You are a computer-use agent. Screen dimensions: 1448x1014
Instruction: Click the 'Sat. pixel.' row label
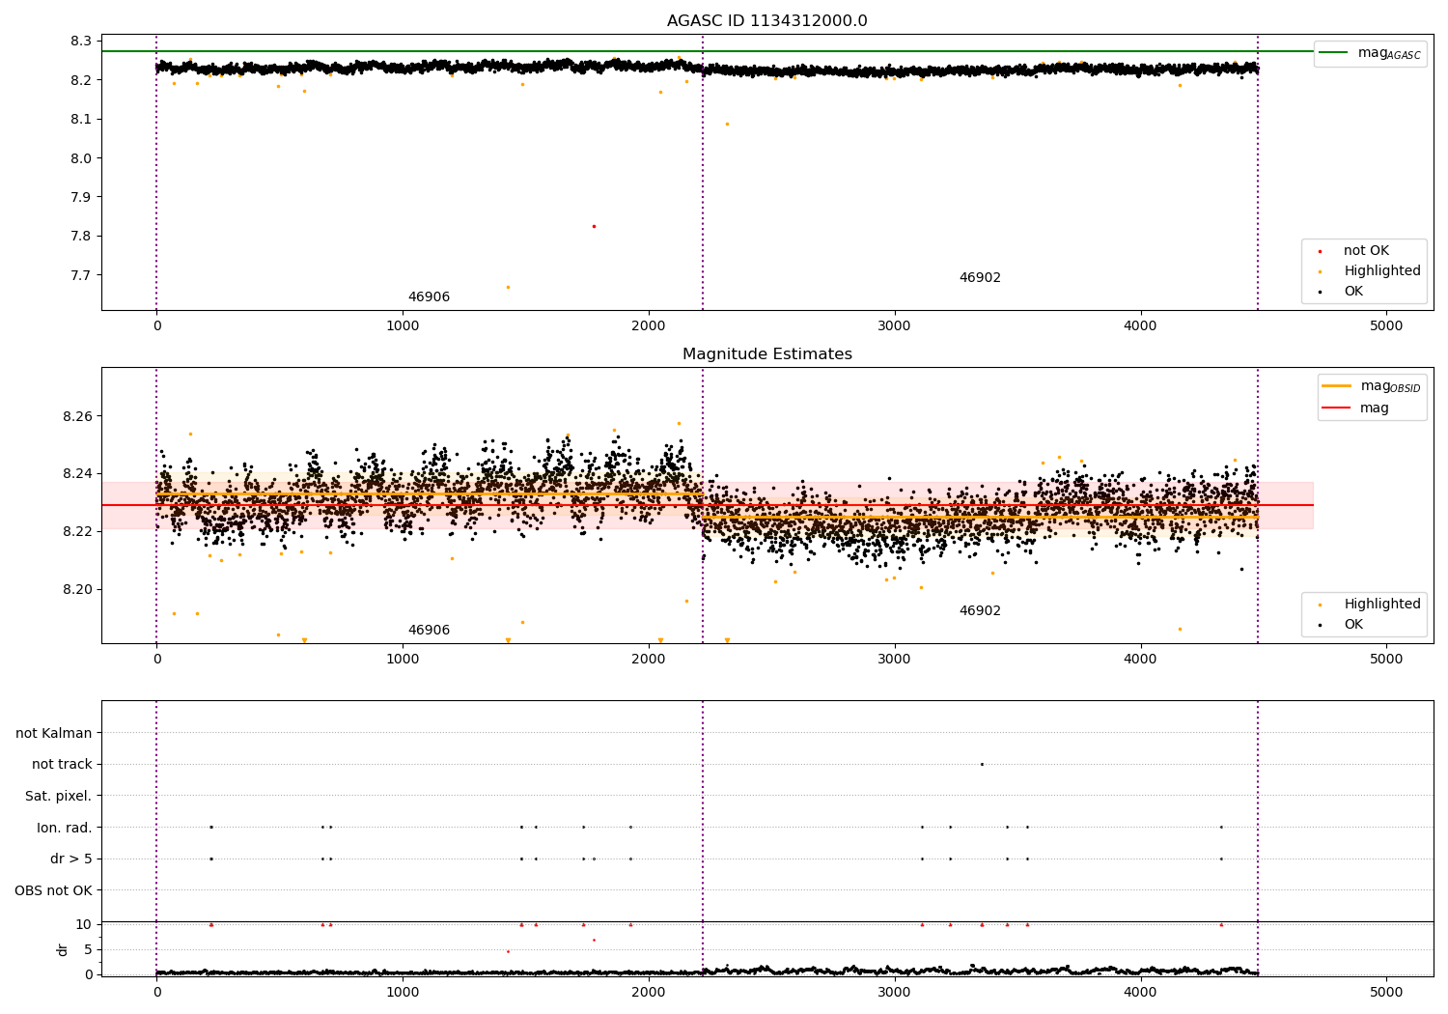click(x=59, y=797)
